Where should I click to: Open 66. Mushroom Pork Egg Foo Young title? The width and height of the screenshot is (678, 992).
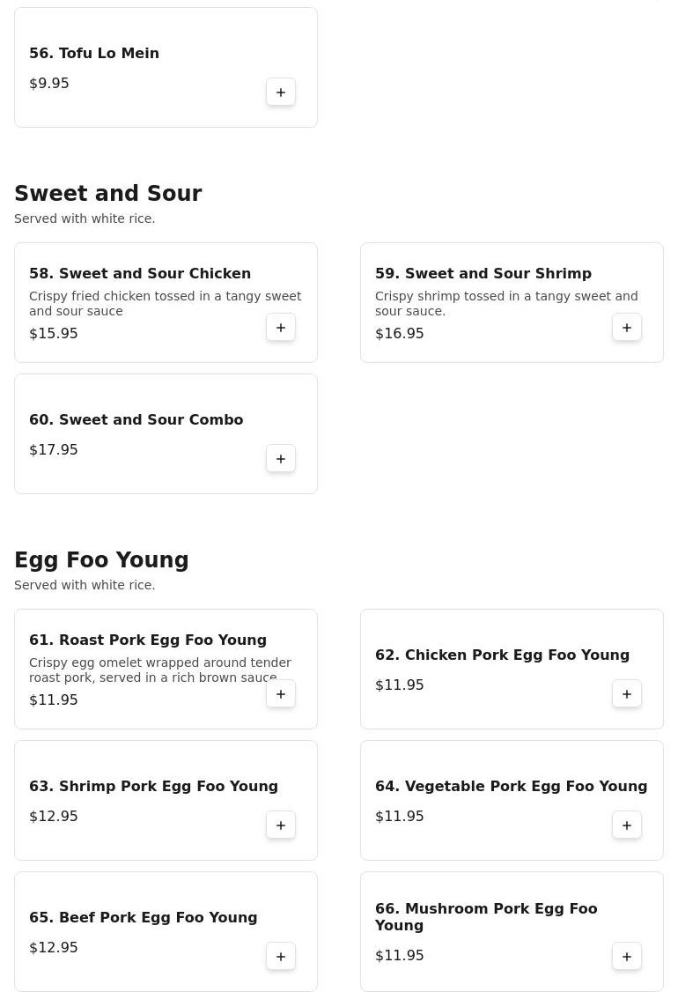click(x=486, y=917)
